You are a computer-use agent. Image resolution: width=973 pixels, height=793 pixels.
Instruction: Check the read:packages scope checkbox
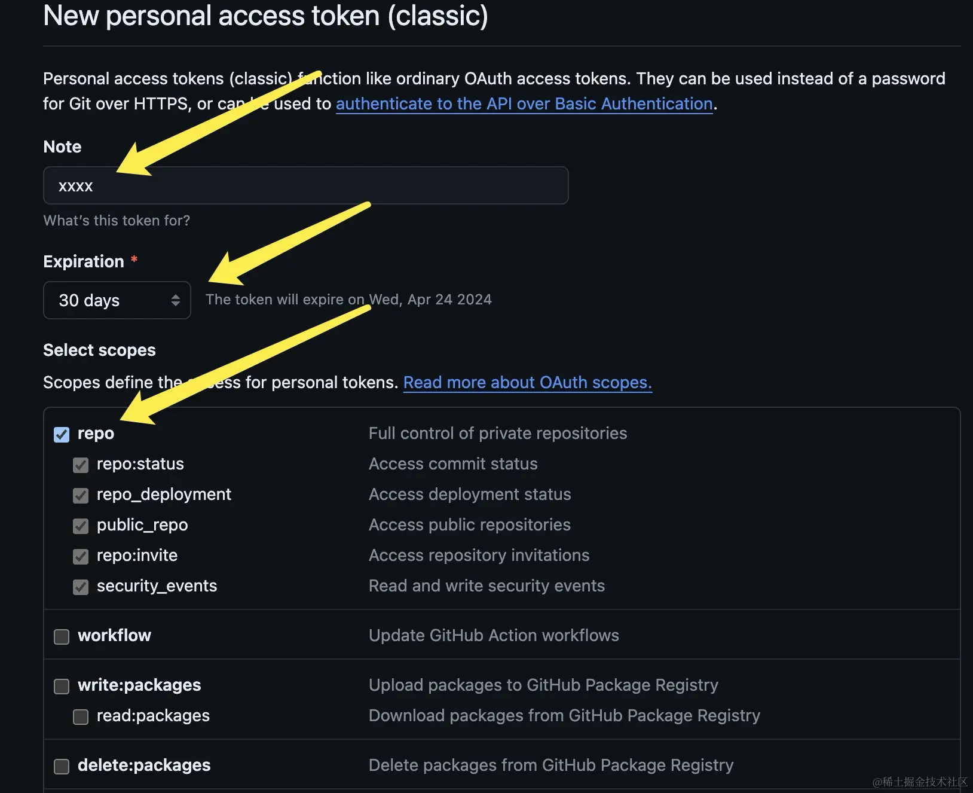pos(81,716)
